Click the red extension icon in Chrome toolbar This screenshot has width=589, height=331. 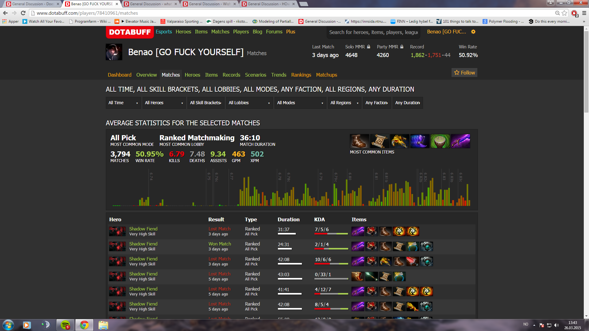(x=574, y=13)
